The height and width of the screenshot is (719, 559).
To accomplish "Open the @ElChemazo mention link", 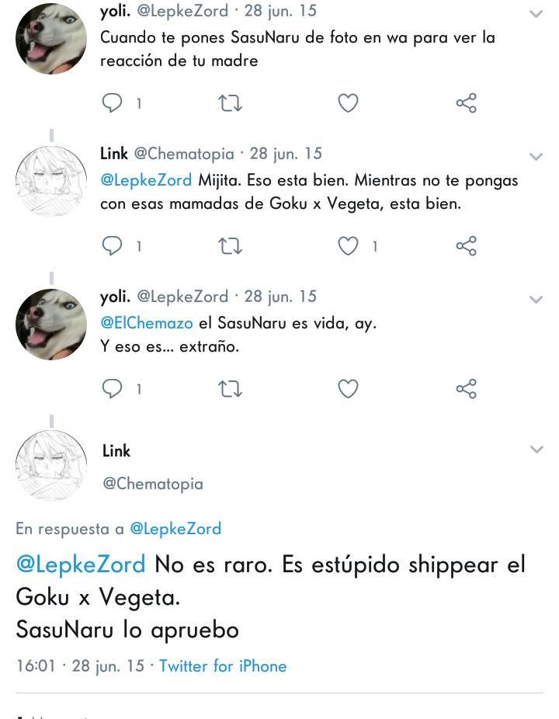I will pyautogui.click(x=147, y=323).
